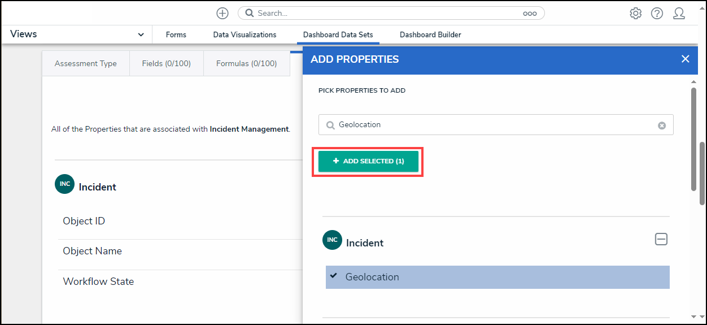Clear the Geolocation search text
This screenshot has height=325, width=707.
(661, 125)
